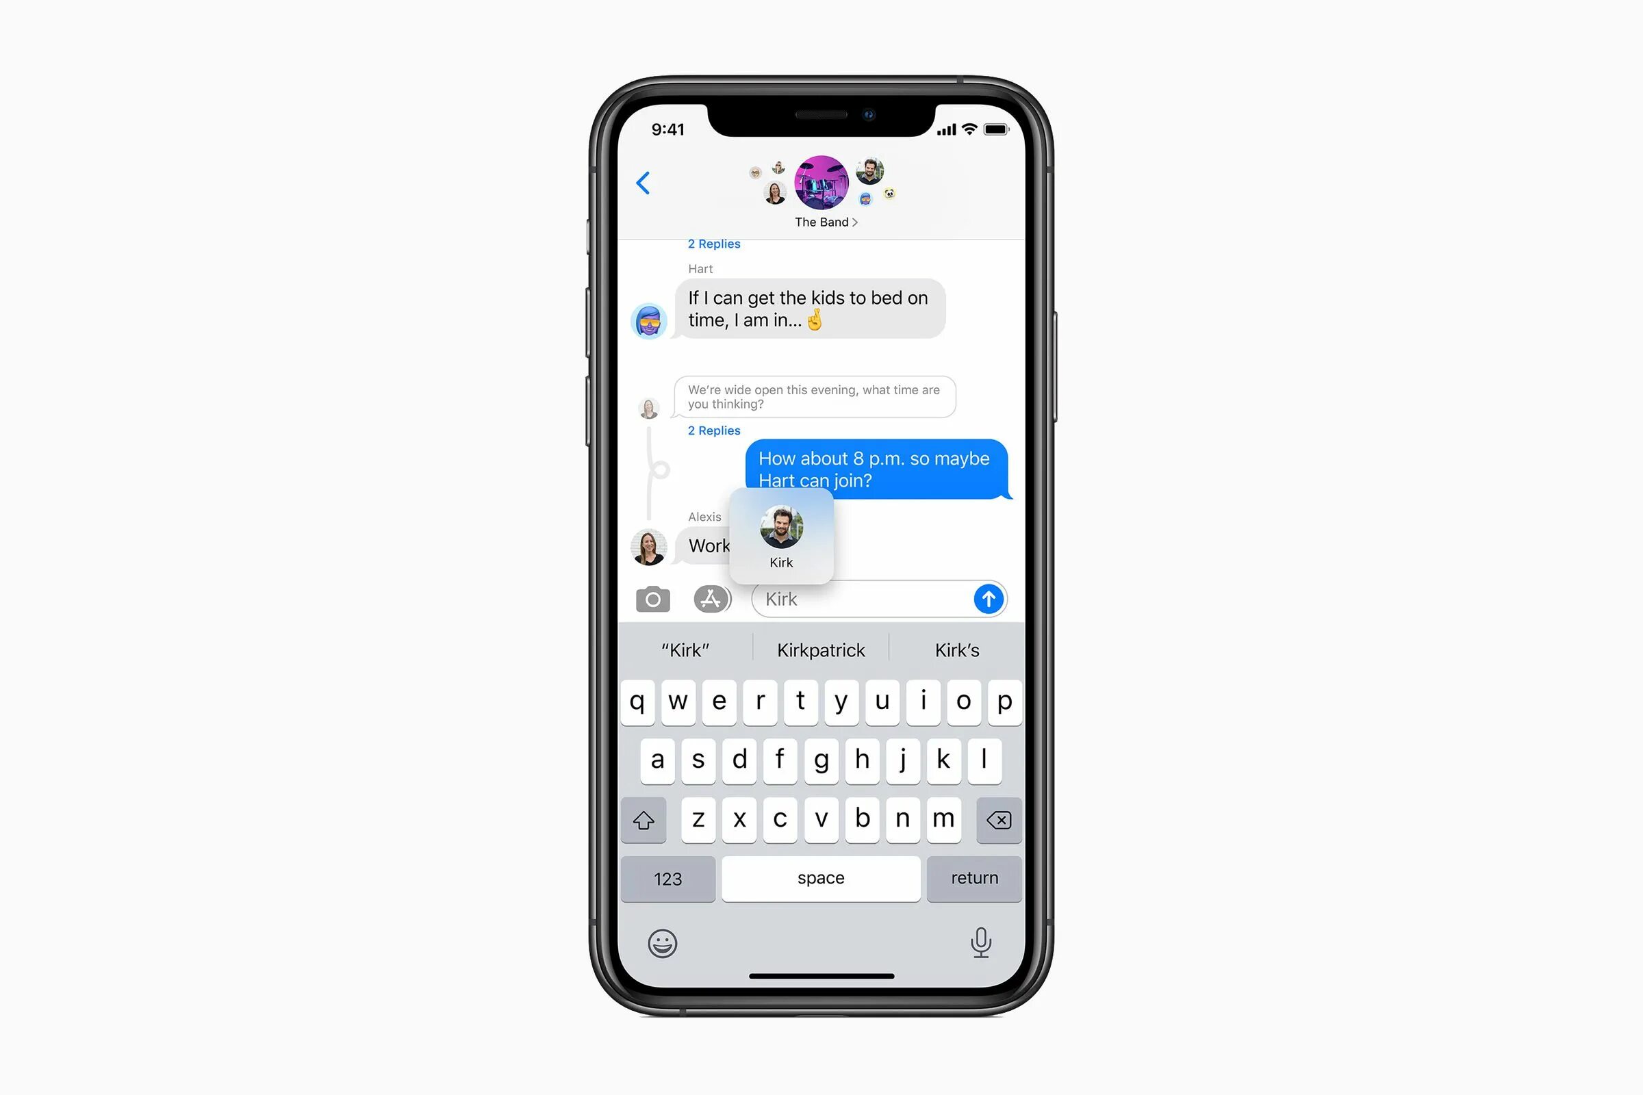Expand the first 2 Replies thread

(x=714, y=243)
